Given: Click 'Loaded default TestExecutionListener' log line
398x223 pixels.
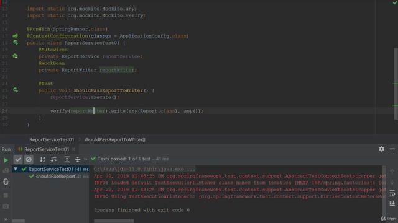Looking at the screenshot, I should coord(239,183).
